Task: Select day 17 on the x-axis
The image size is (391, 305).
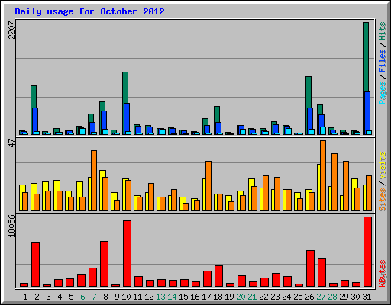Action: [206, 297]
